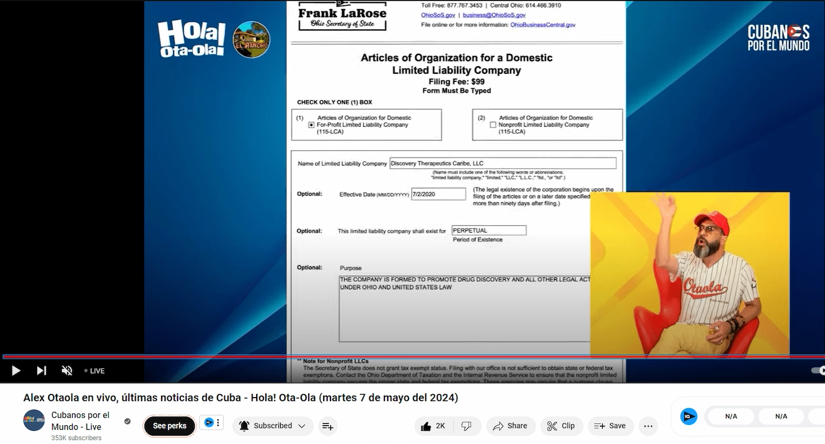Expand the Subscribed dropdown chevron

pyautogui.click(x=302, y=426)
